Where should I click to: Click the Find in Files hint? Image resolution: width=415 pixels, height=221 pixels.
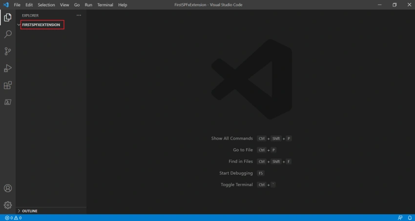click(x=241, y=161)
